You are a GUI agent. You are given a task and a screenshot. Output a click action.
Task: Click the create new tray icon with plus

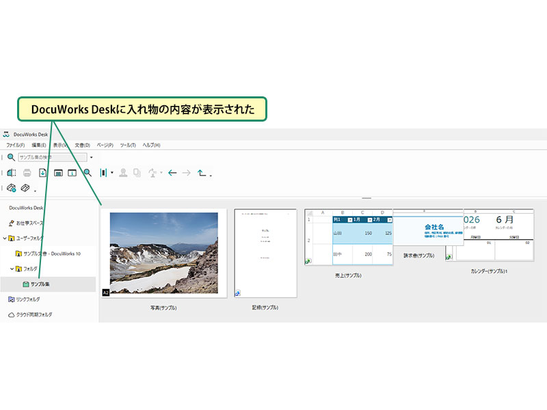coord(11,189)
